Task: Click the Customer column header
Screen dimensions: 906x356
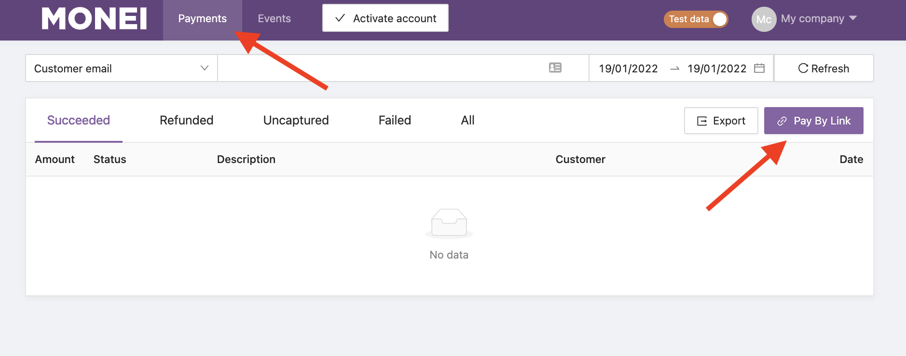Action: pyautogui.click(x=580, y=160)
